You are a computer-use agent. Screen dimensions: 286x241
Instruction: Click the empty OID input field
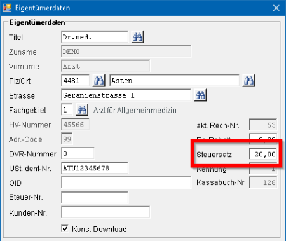[x=126, y=182]
